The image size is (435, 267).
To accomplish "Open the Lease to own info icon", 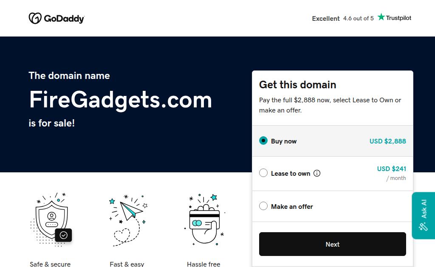I will pyautogui.click(x=317, y=173).
